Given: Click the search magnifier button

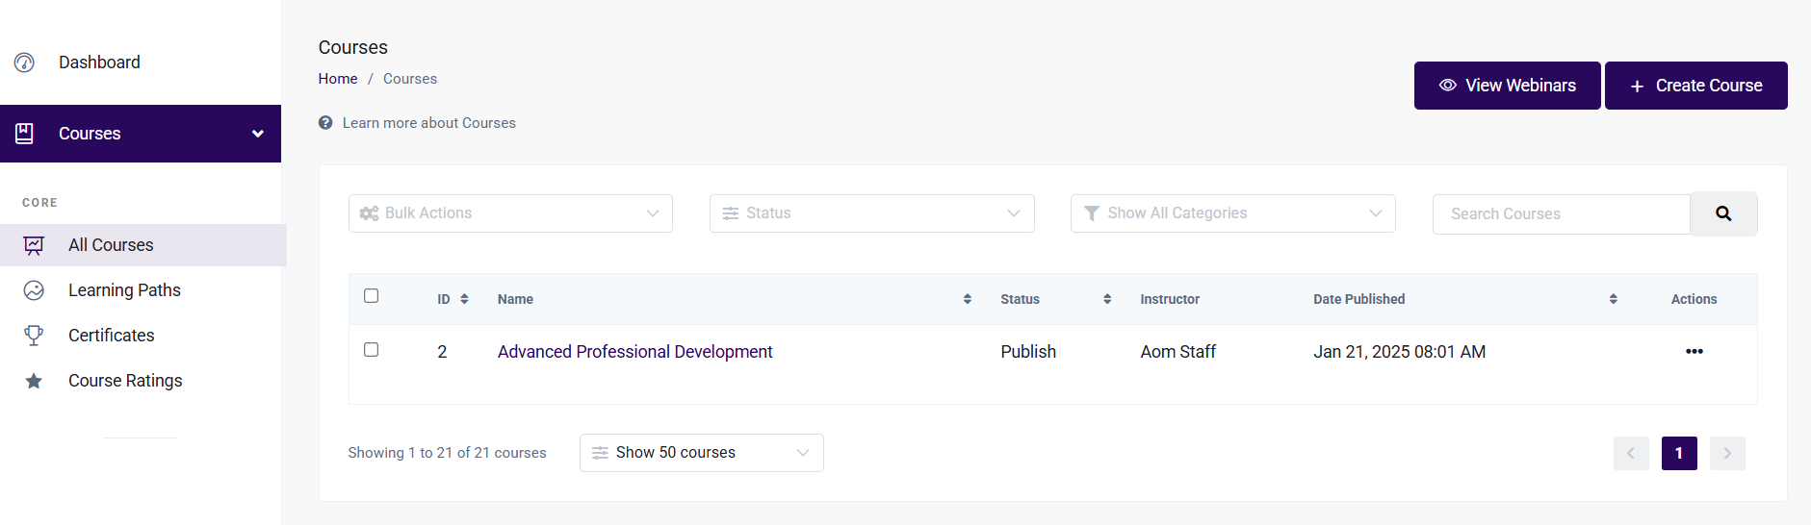Looking at the screenshot, I should coord(1723,213).
